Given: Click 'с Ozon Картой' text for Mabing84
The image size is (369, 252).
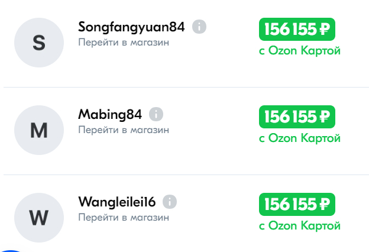Looking at the screenshot, I should 300,138.
